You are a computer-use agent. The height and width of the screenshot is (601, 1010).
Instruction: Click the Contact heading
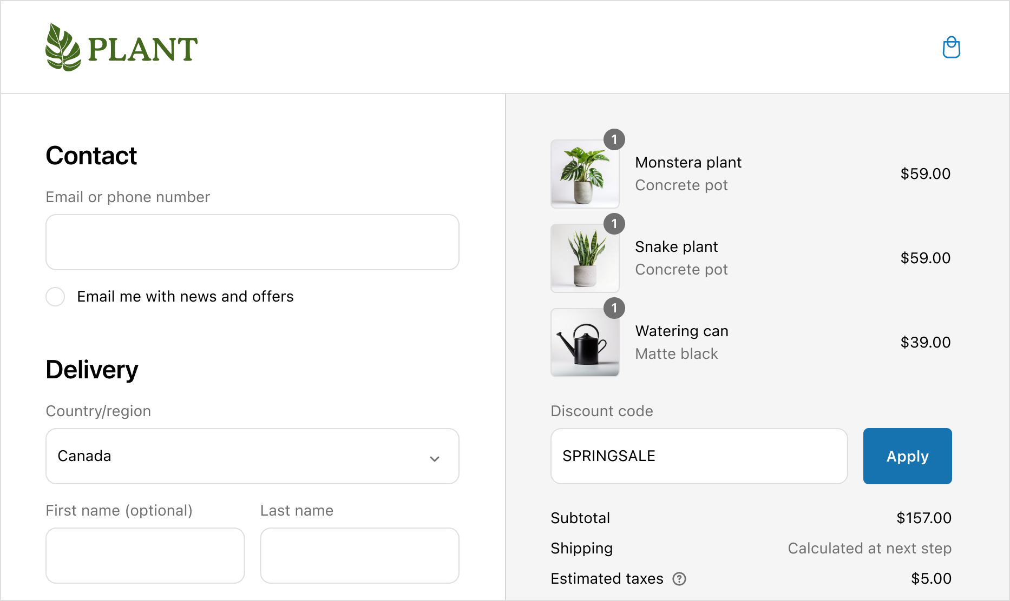pyautogui.click(x=91, y=156)
